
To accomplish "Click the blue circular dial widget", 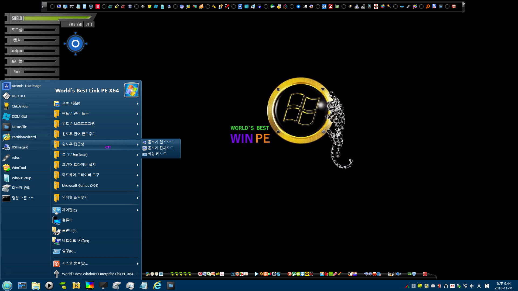I will [x=76, y=44].
